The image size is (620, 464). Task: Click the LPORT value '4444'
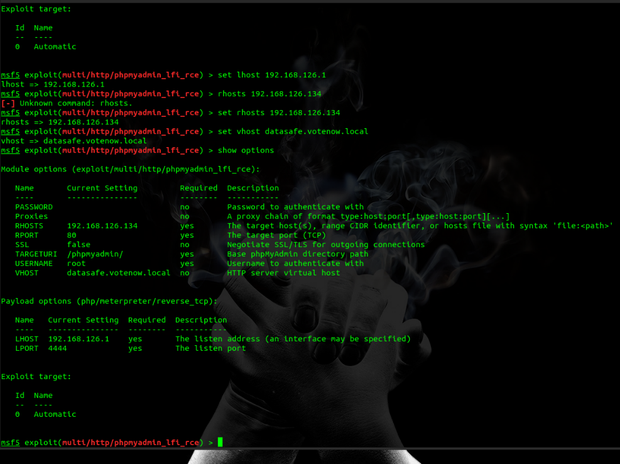click(57, 348)
